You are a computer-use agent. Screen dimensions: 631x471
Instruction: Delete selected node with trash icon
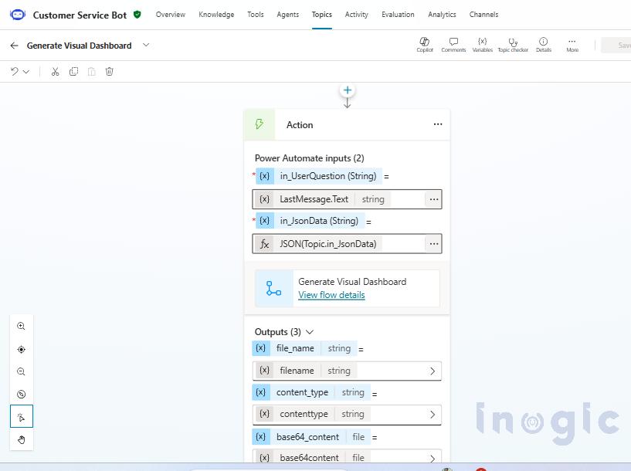click(x=110, y=72)
